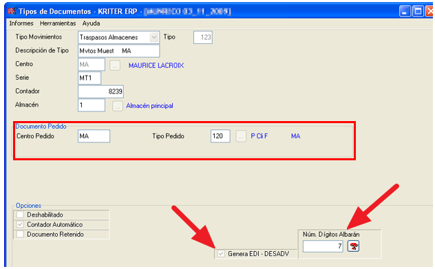Toggle the Contador Automático checkbox

point(20,224)
